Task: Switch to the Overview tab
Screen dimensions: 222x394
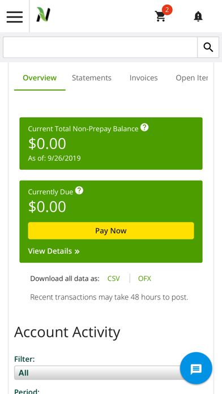Action: click(x=40, y=78)
